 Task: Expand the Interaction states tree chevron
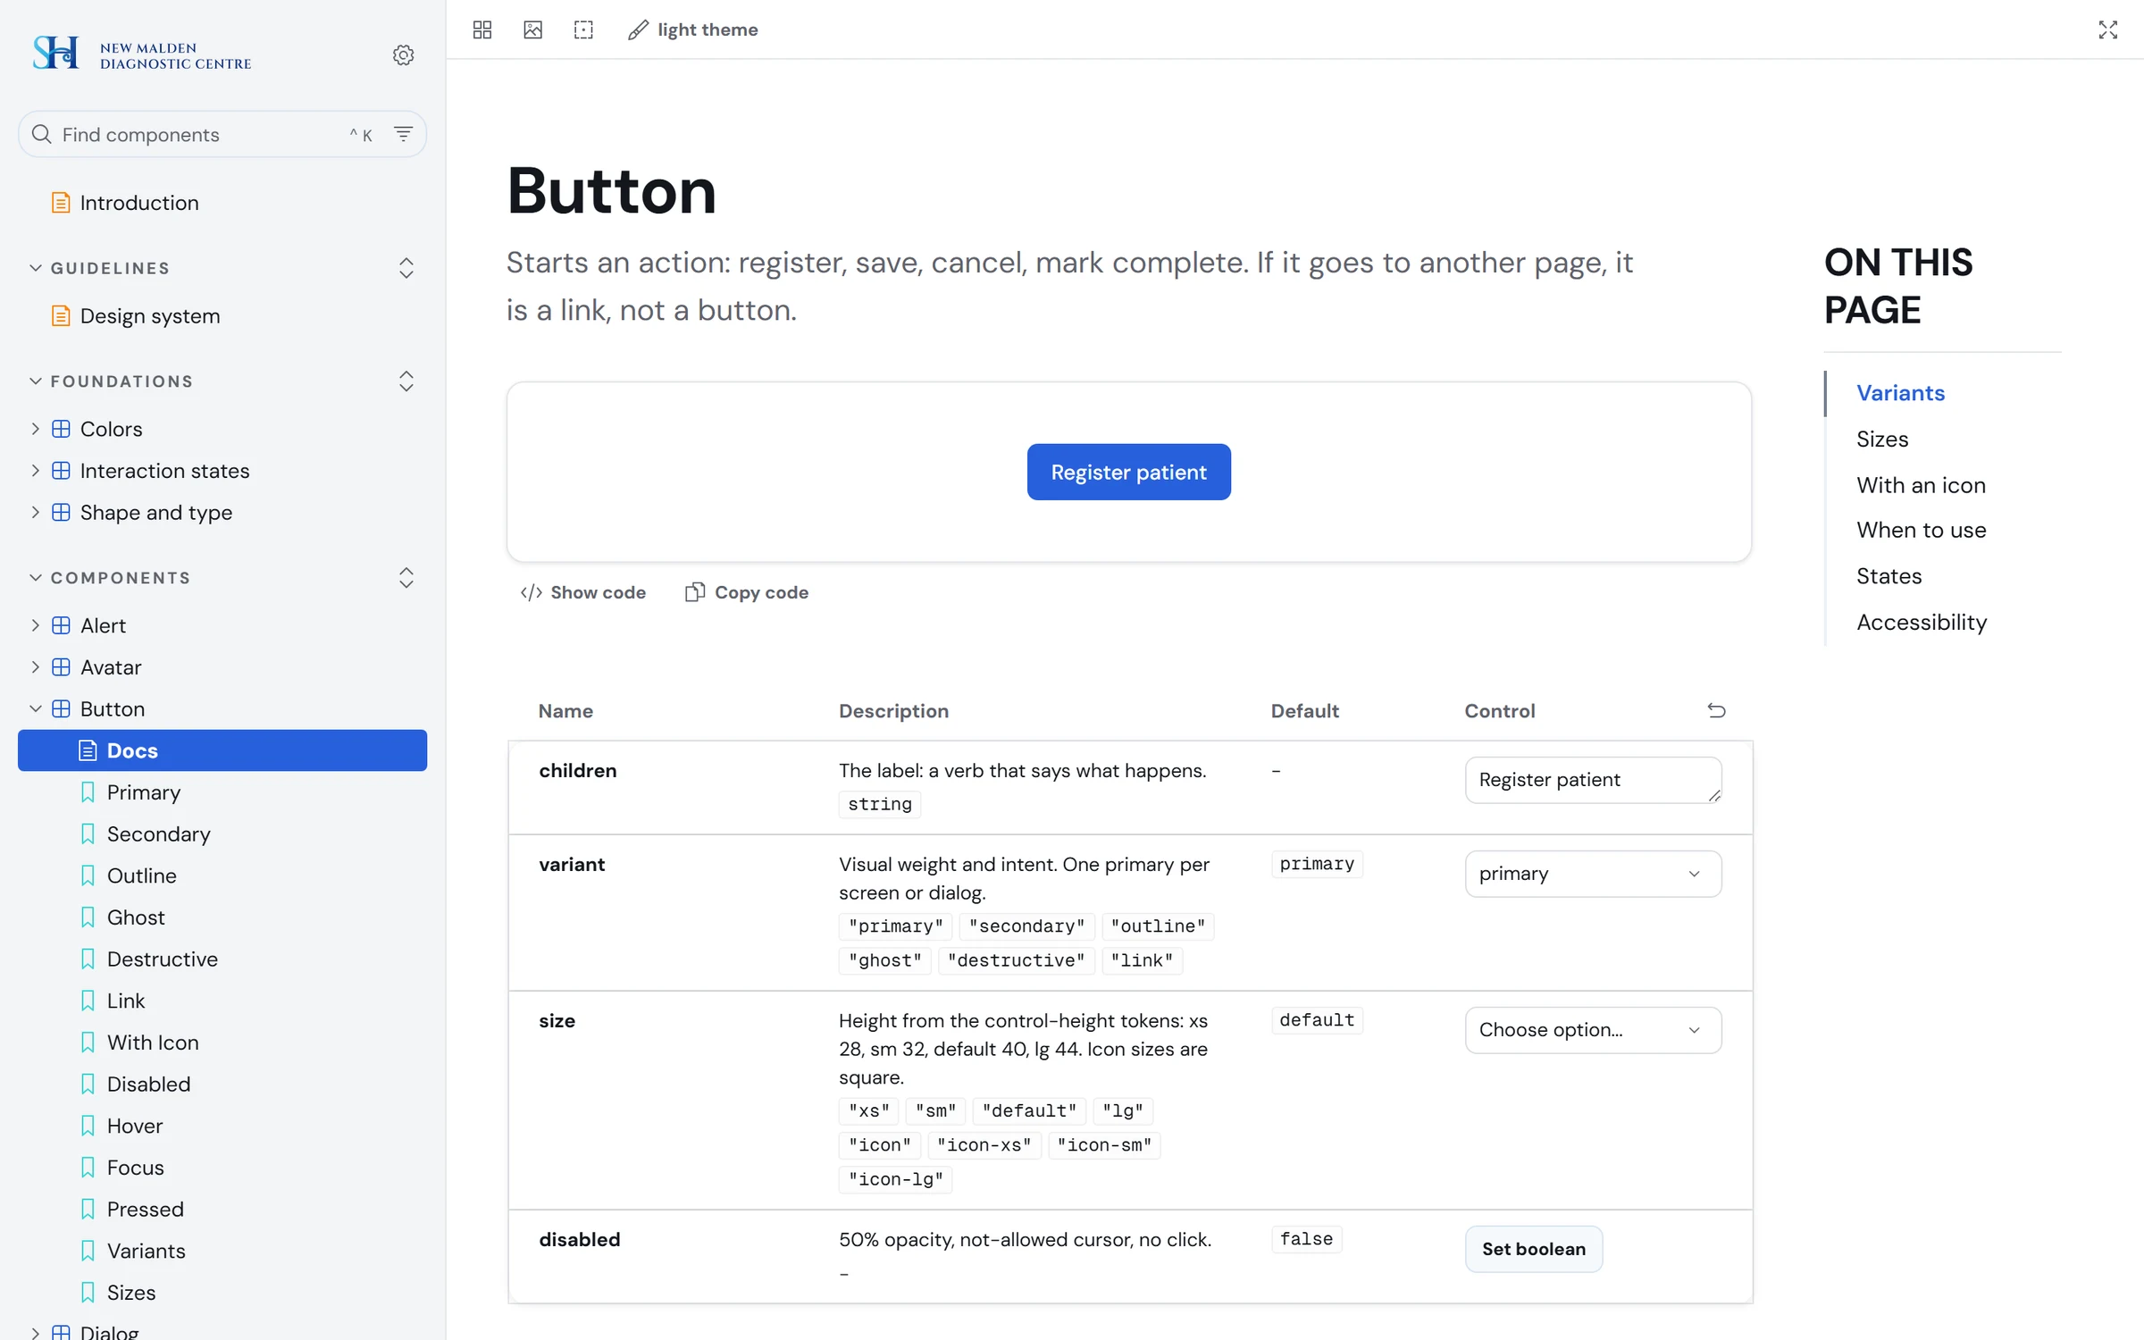click(x=36, y=471)
